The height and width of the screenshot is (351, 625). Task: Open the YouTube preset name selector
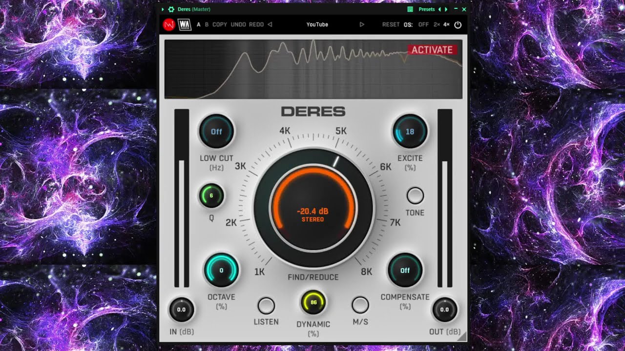[317, 24]
